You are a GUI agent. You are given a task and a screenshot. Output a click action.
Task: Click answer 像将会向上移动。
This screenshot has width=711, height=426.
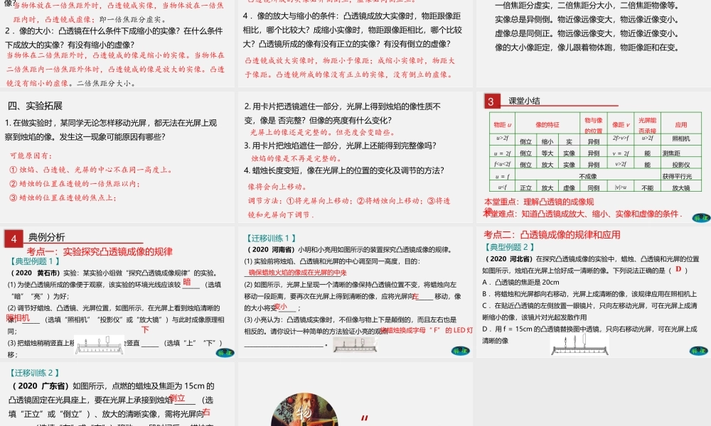pyautogui.click(x=278, y=187)
